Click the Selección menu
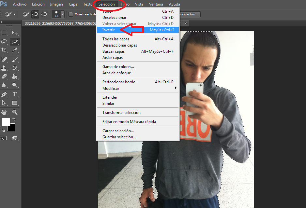Viewport: 306px width, 208px height. click(x=107, y=4)
